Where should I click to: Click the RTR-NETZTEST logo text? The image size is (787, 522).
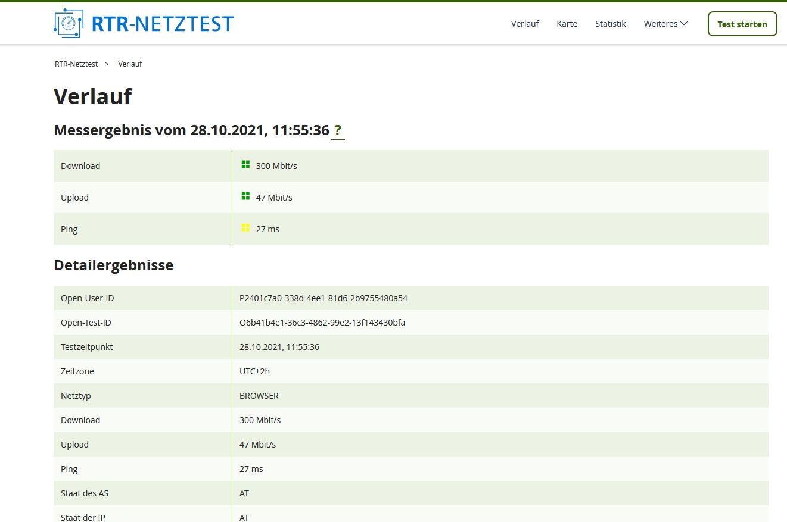click(x=163, y=23)
